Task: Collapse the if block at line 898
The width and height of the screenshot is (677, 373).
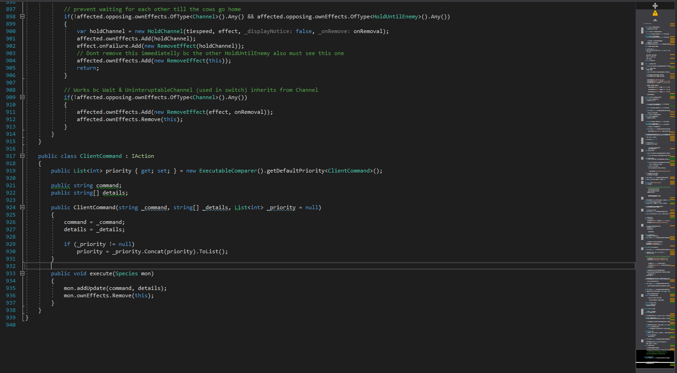Action: pyautogui.click(x=22, y=17)
